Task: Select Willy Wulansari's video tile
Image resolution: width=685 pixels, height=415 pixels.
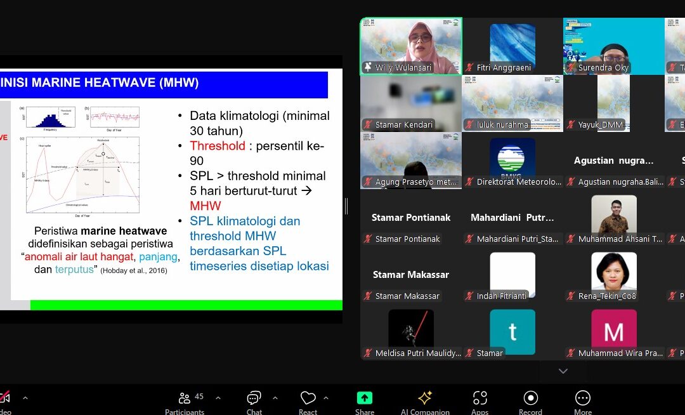Action: pos(411,46)
